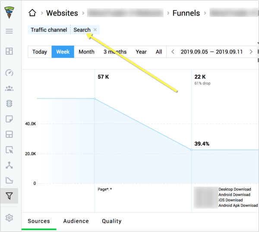Switch the time range to Month
259x232 pixels.
86,52
